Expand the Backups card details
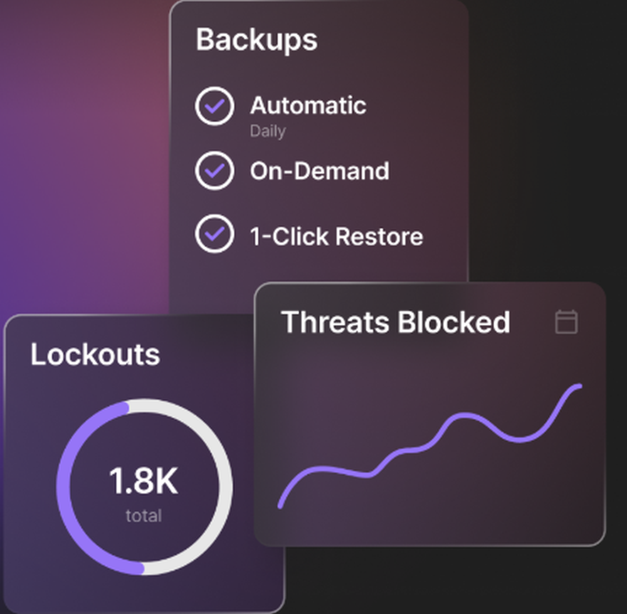627x614 pixels. point(257,40)
